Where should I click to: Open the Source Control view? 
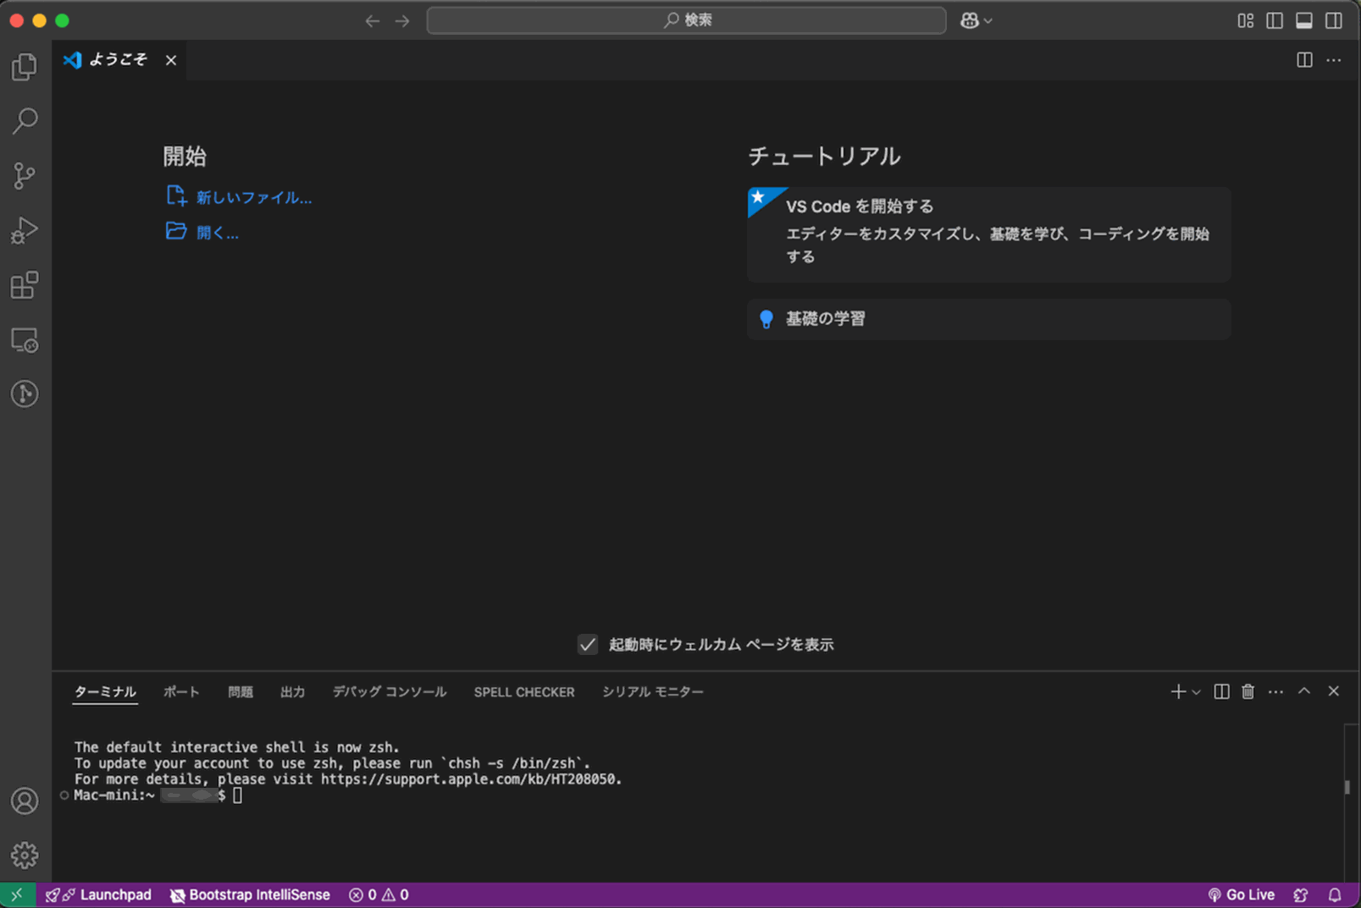point(25,176)
